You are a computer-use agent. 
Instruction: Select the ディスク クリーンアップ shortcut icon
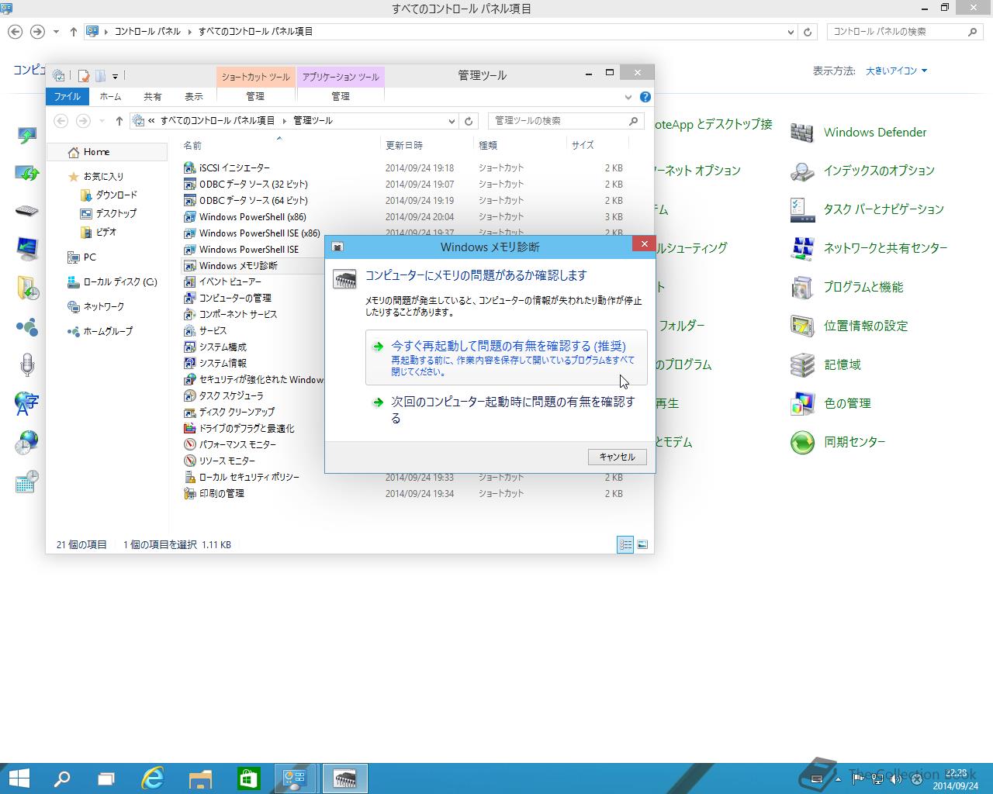[x=189, y=412]
